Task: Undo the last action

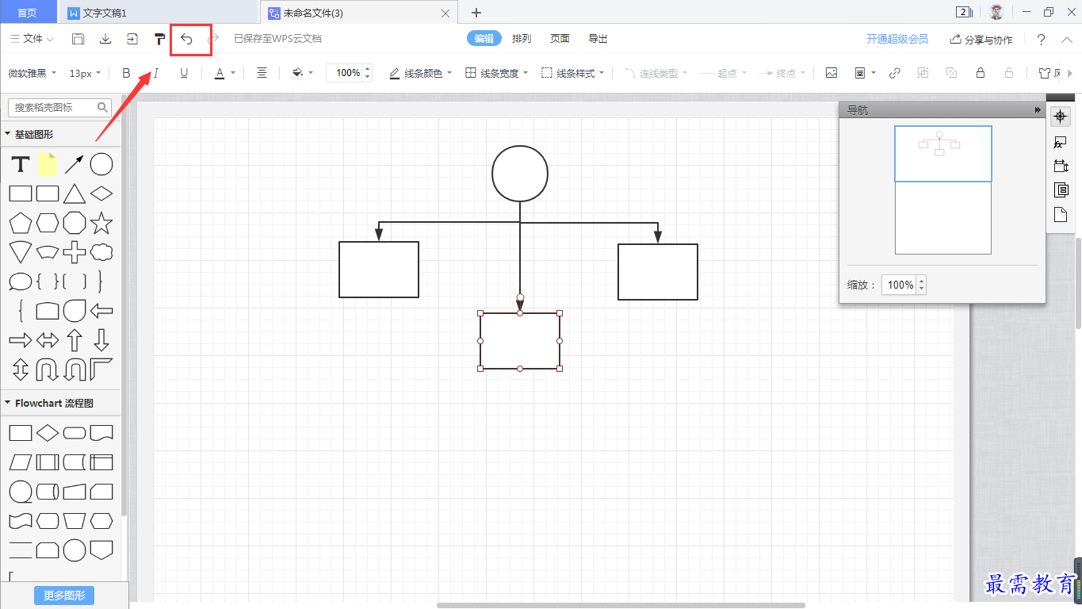Action: pyautogui.click(x=187, y=39)
